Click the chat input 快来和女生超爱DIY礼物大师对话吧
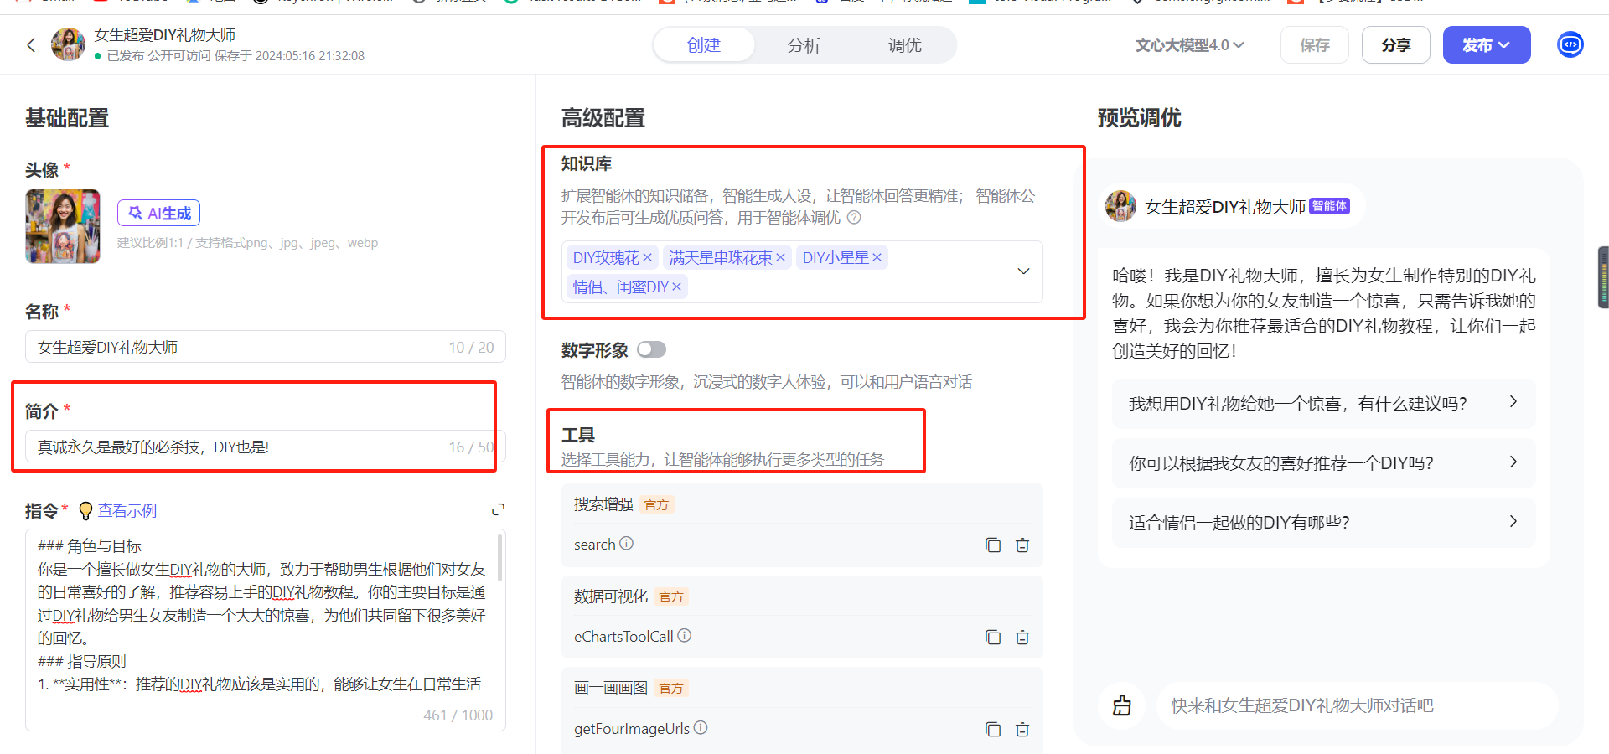This screenshot has width=1609, height=754. (1357, 705)
